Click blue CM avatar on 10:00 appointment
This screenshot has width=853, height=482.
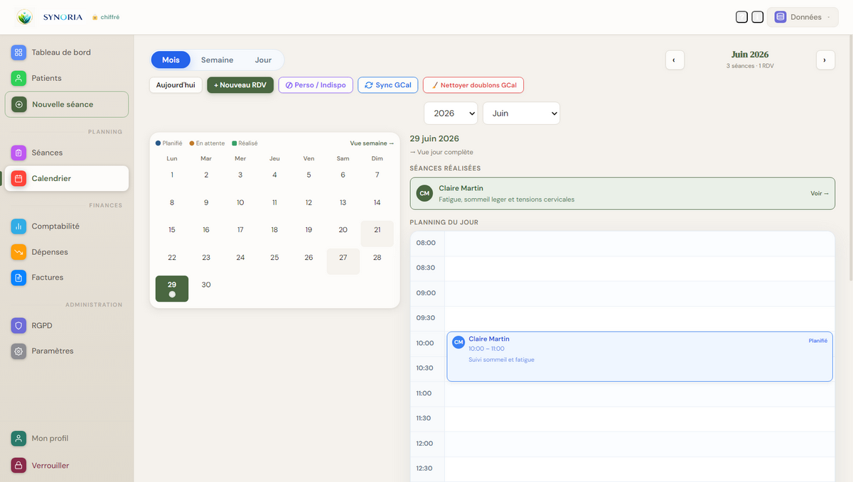[x=458, y=342]
